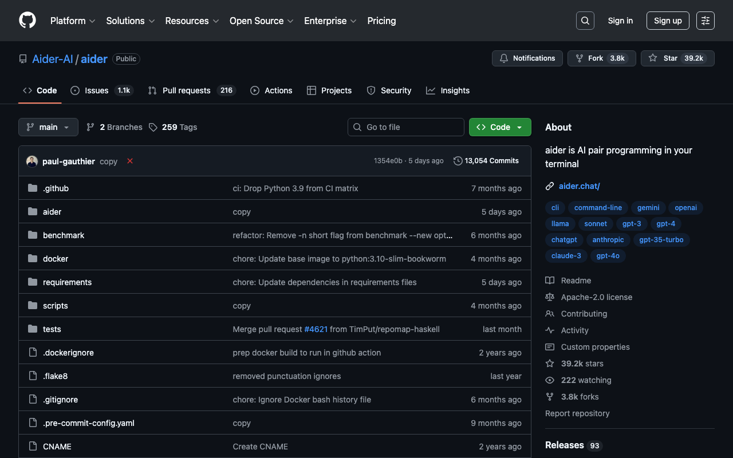Expand the main branch selector
This screenshot has width=733, height=458.
tap(48, 127)
